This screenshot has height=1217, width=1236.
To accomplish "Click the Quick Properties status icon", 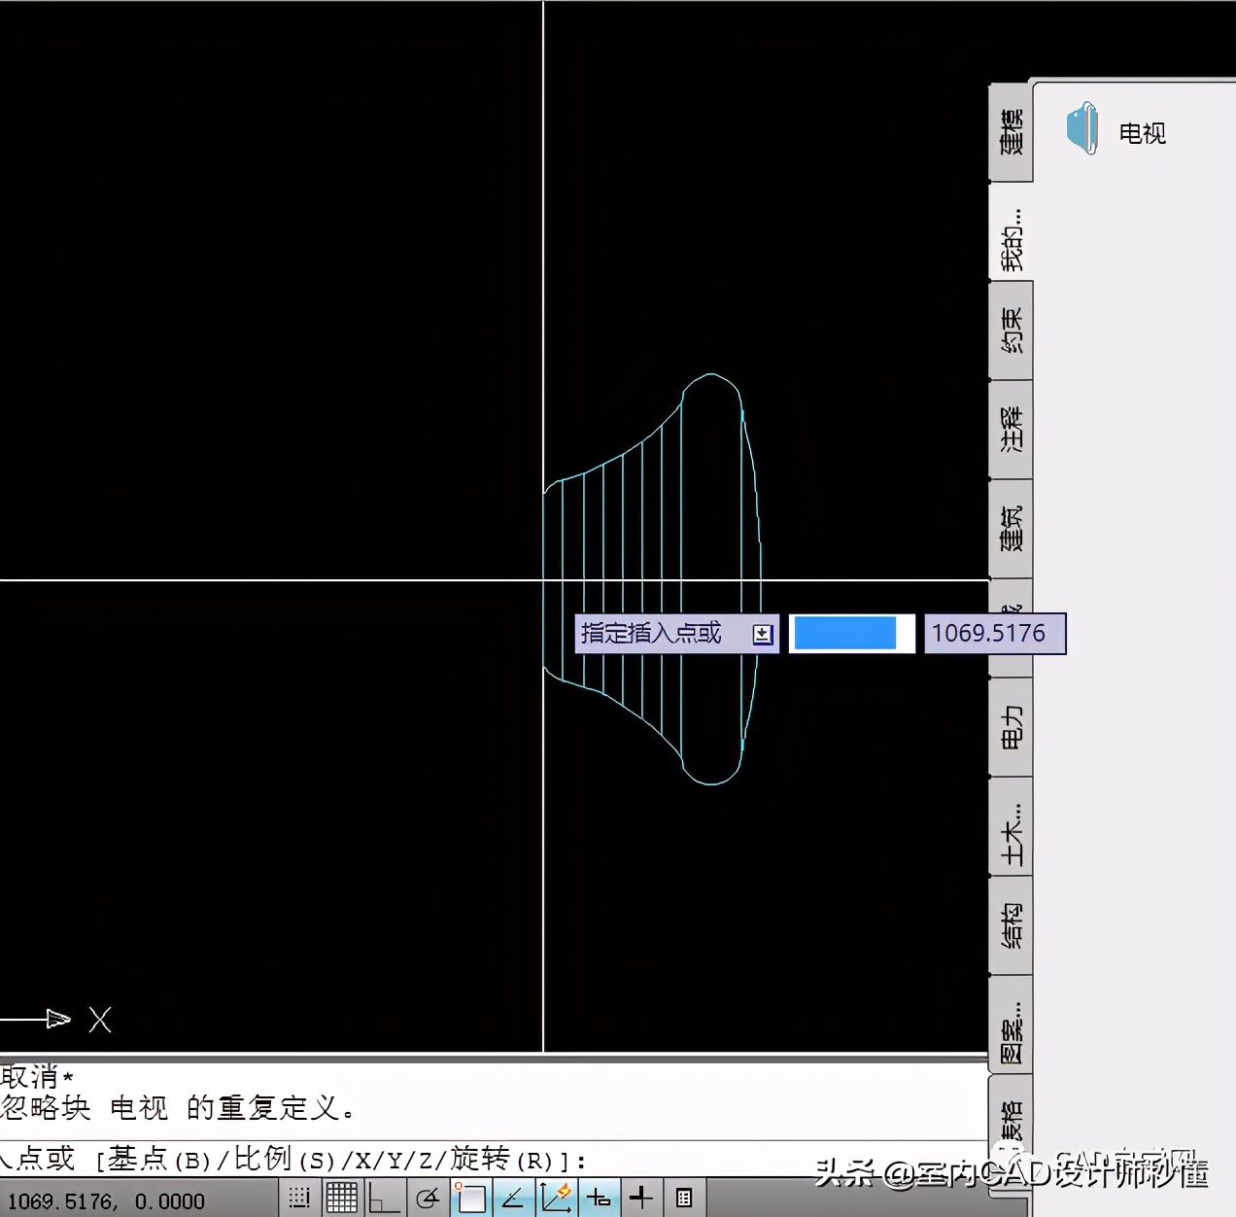I will point(684,1198).
